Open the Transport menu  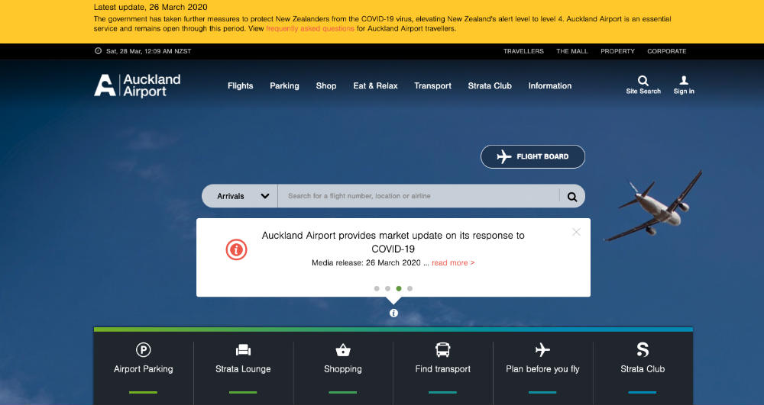pos(432,85)
